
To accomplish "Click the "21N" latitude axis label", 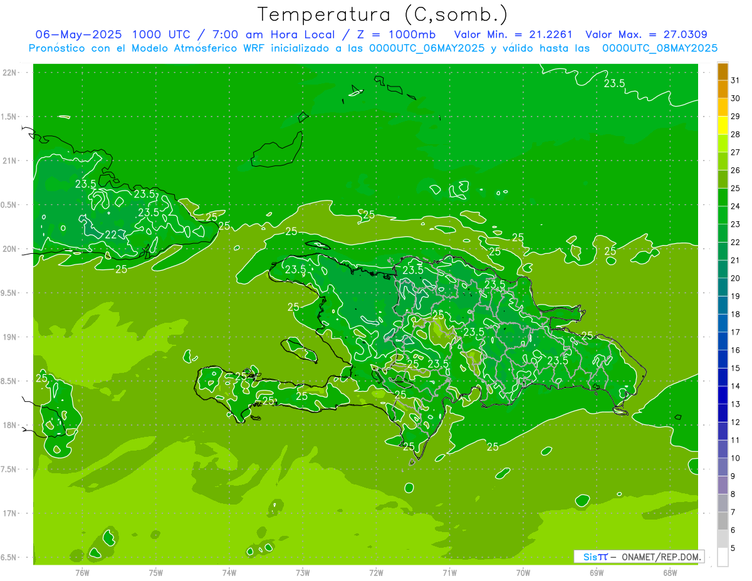I will (9, 160).
